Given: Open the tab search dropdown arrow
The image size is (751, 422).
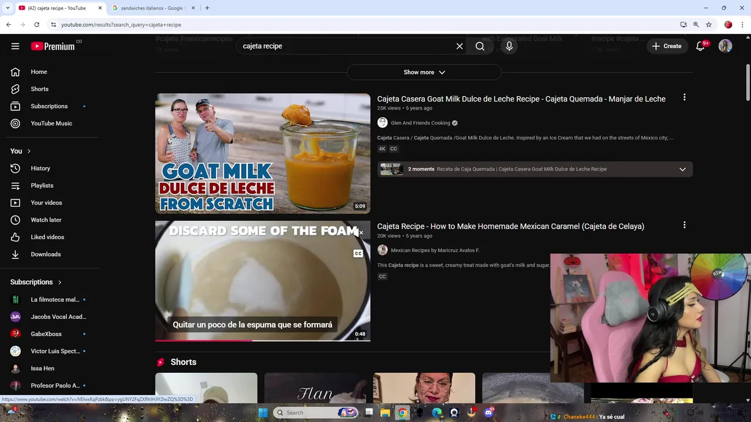Looking at the screenshot, I should [8, 8].
